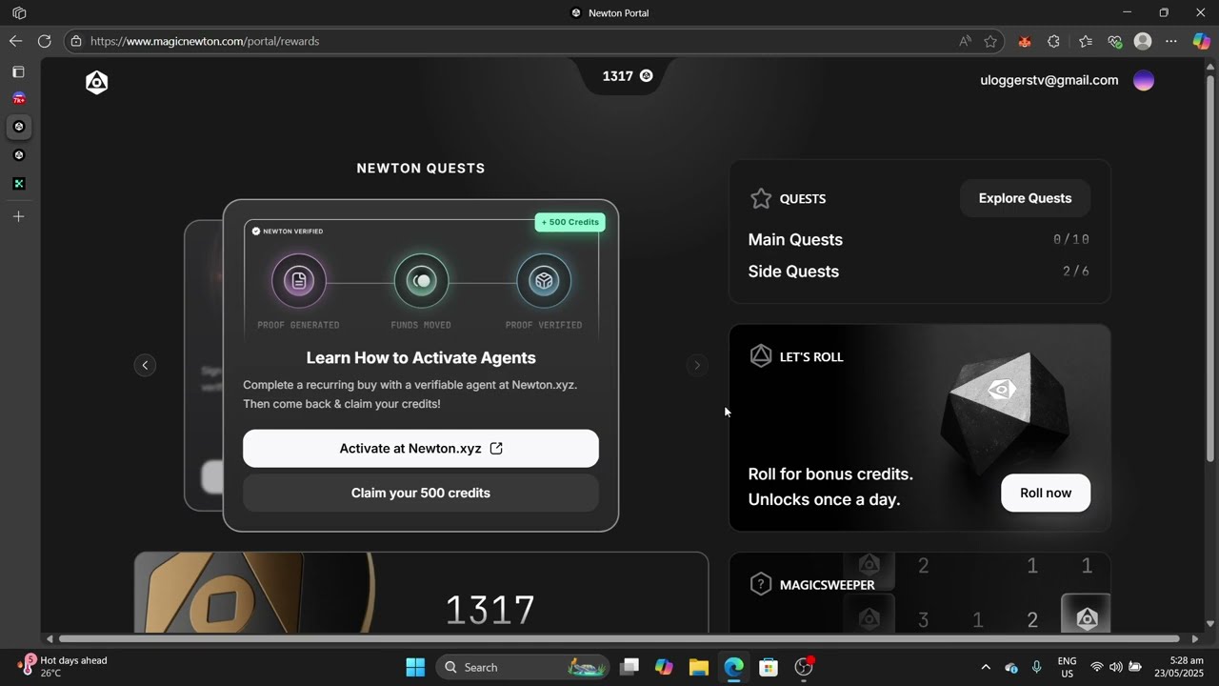Screen dimensions: 1219x686
Task: Select Side Quests row
Action: coord(919,272)
